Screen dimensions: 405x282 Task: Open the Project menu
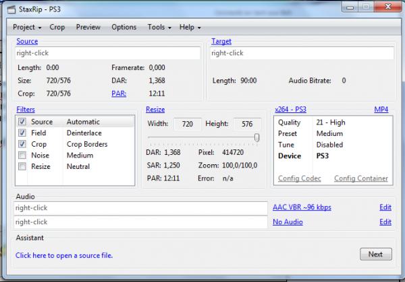[x=27, y=27]
